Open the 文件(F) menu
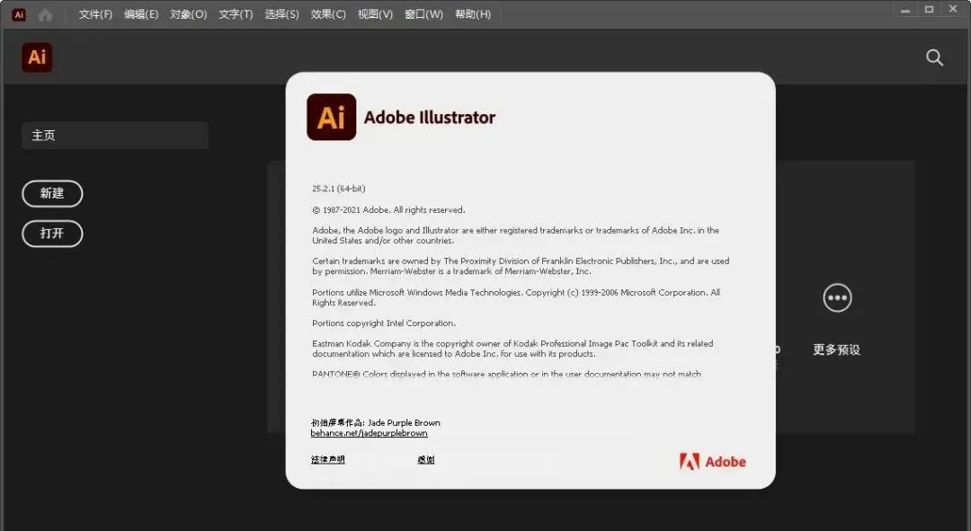971x531 pixels. point(95,14)
